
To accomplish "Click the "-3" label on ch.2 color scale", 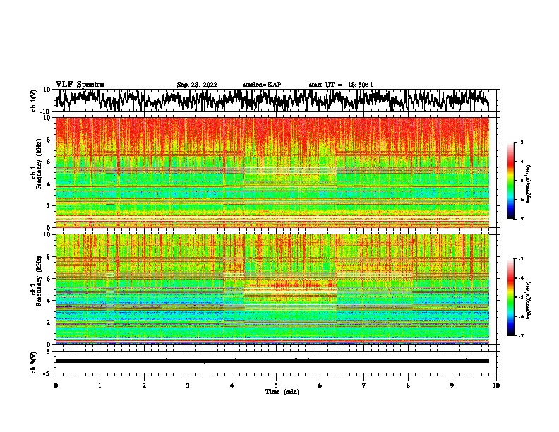I will 520,259.
